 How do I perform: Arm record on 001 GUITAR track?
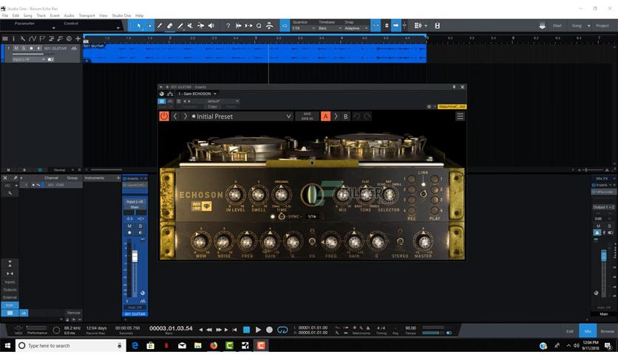click(31, 49)
